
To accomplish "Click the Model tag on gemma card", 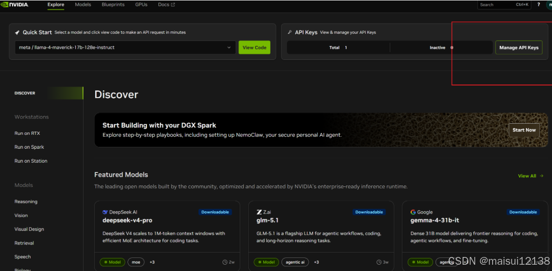I will (x=420, y=262).
